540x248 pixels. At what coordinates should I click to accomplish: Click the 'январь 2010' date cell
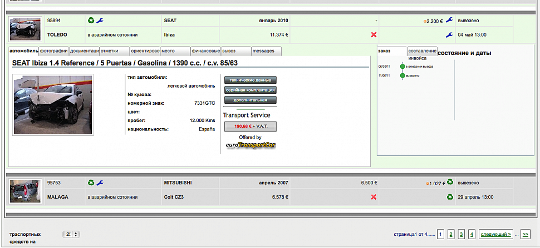point(273,21)
